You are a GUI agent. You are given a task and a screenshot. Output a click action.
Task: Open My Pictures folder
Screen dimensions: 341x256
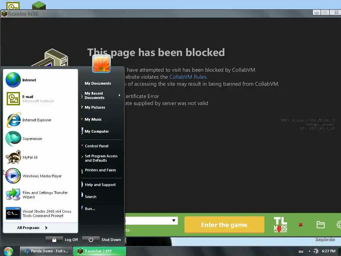[101, 107]
